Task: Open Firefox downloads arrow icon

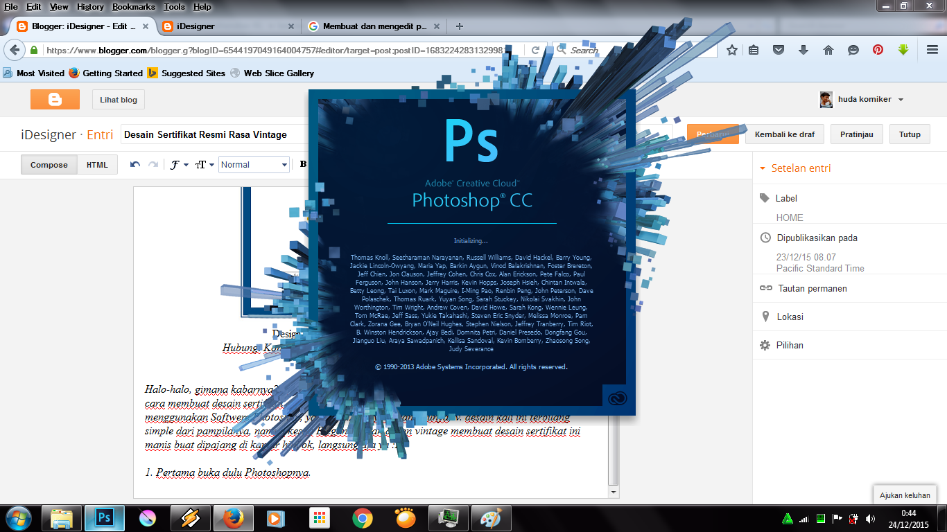Action: click(803, 50)
